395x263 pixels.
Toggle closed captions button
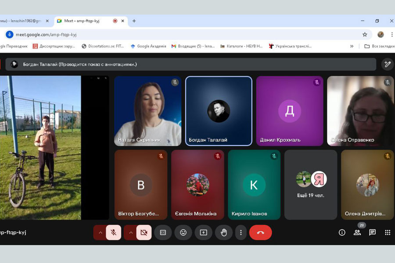point(163,232)
